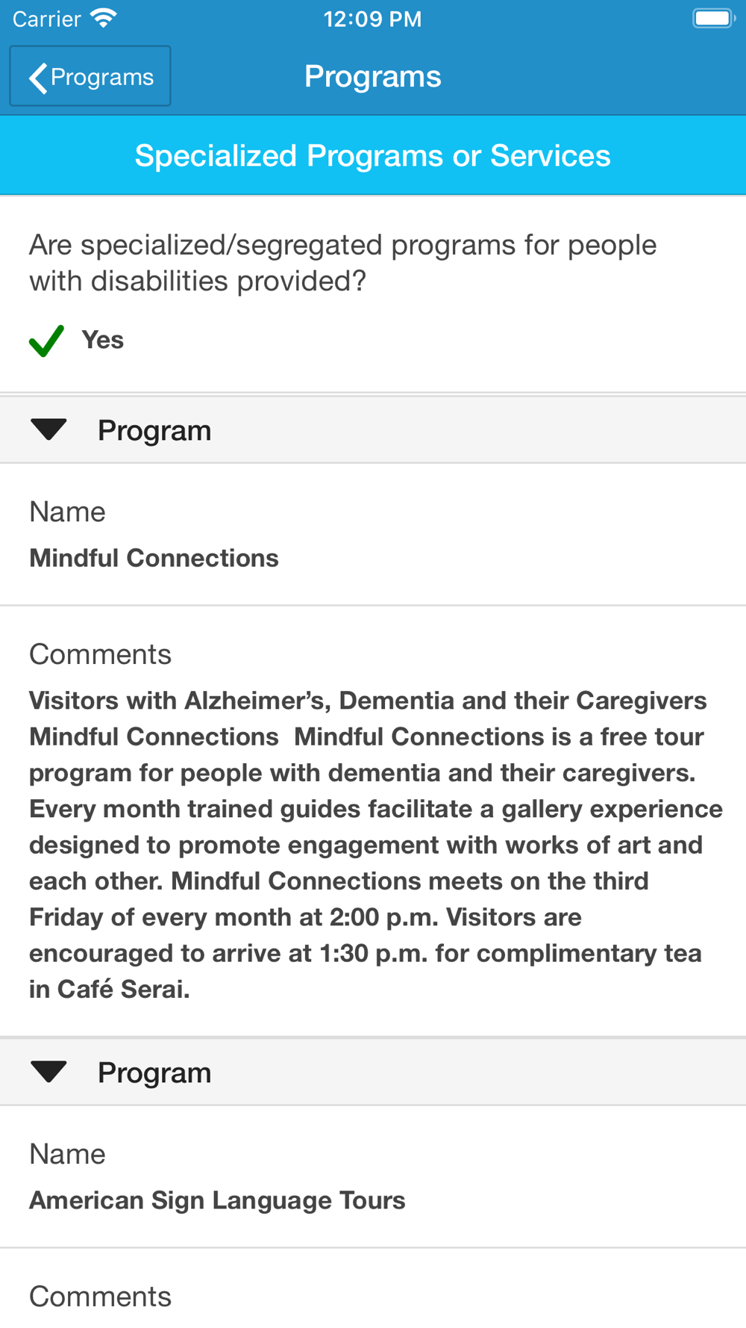
Task: Tap the Mindful Connections program name
Action: coord(154,558)
